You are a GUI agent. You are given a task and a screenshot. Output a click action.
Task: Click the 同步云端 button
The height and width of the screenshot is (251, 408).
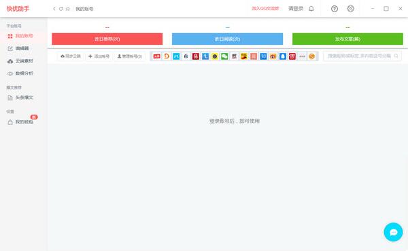(71, 56)
